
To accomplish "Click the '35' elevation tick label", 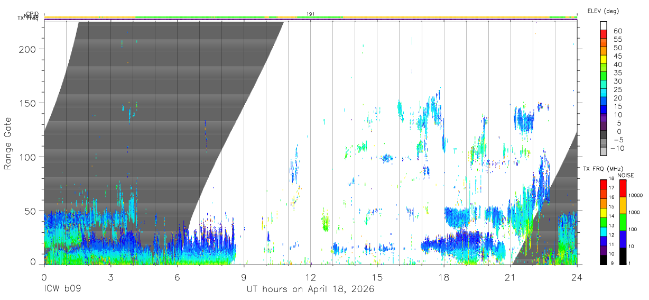I will point(617,73).
